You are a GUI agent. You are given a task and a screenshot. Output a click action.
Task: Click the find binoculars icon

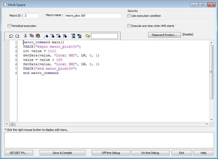pos(88,36)
